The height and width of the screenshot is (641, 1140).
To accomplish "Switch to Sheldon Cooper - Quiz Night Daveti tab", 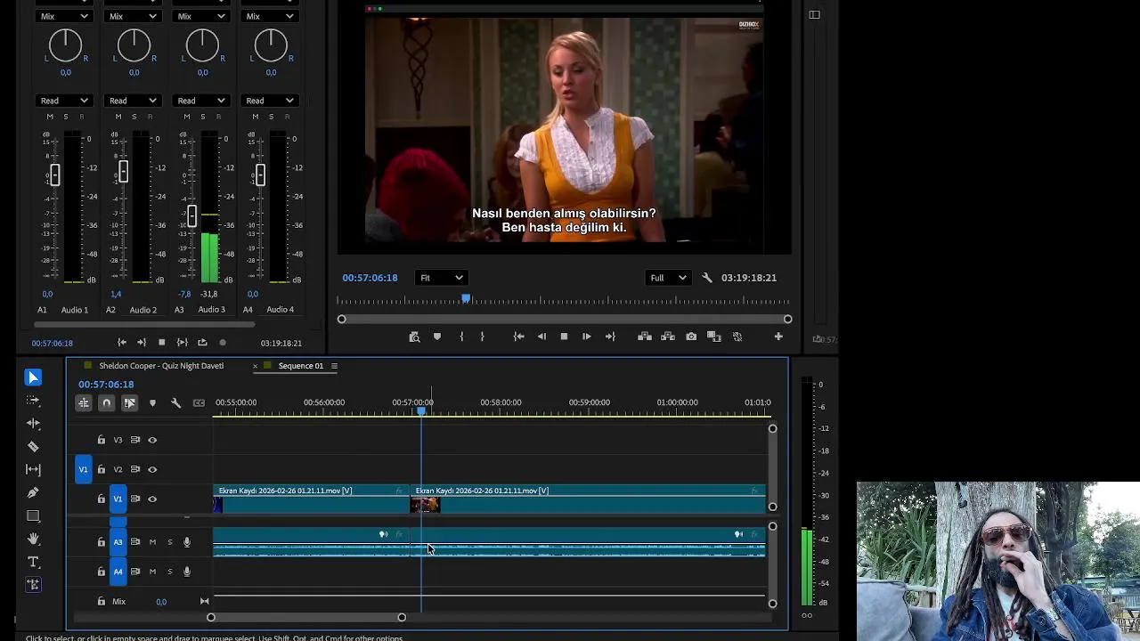I will pyautogui.click(x=161, y=366).
